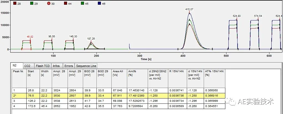Click the dark red trace 28 legend swatch
The height and width of the screenshot is (114, 283).
click(15, 4)
